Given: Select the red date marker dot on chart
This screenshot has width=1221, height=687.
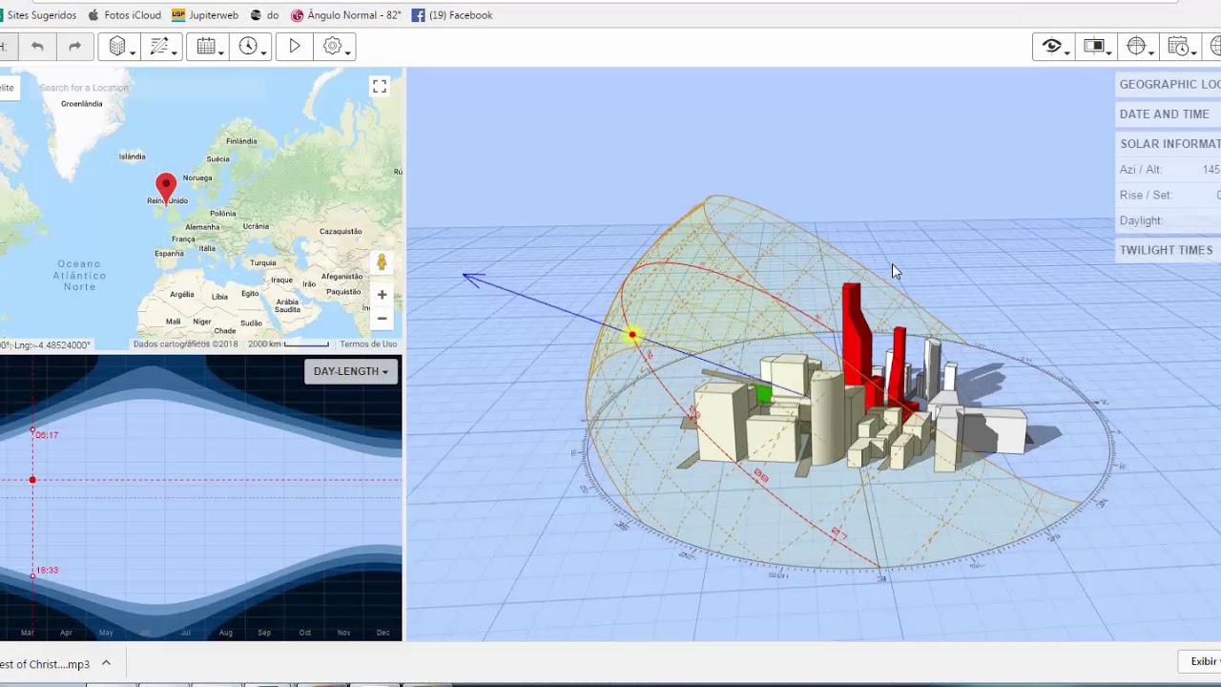Looking at the screenshot, I should pos(32,480).
